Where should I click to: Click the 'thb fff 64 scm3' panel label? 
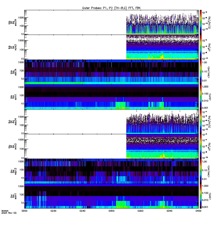point(12,47)
